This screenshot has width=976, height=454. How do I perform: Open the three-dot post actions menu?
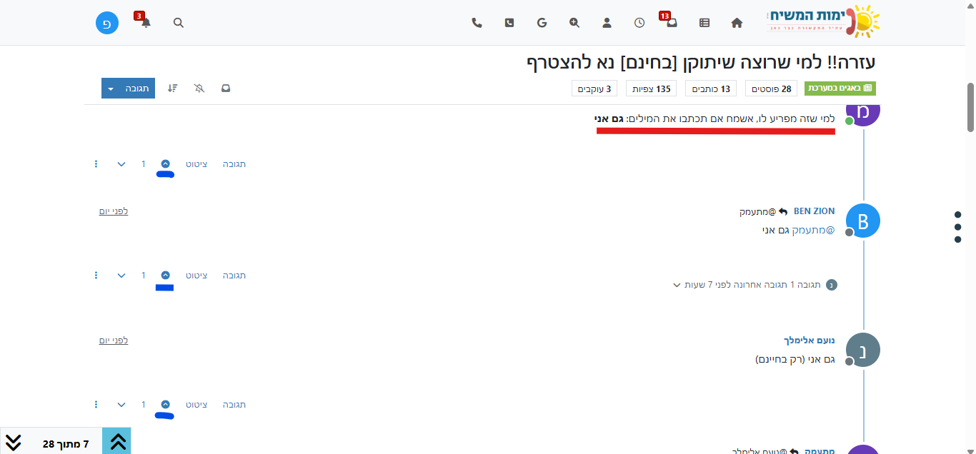click(x=96, y=163)
